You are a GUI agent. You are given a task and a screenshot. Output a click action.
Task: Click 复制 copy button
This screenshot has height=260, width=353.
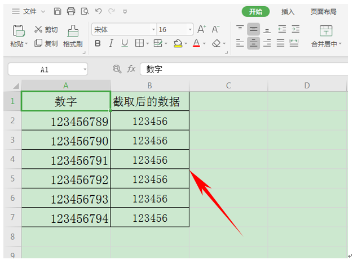[x=46, y=43]
